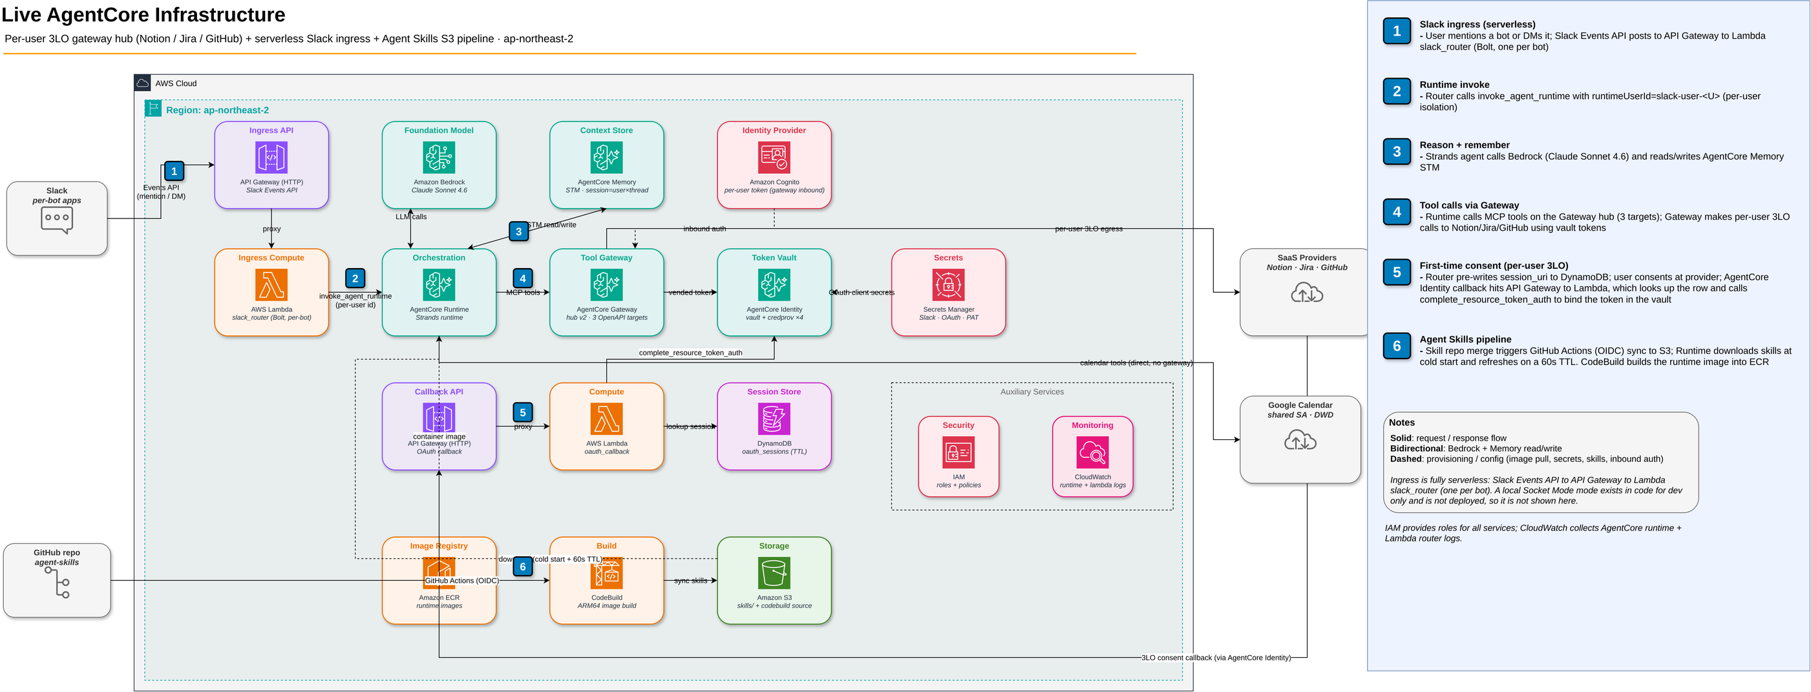Select the Amazon Bedrock Foundation Model icon
Screen dimensions: 1811x692
(439, 158)
